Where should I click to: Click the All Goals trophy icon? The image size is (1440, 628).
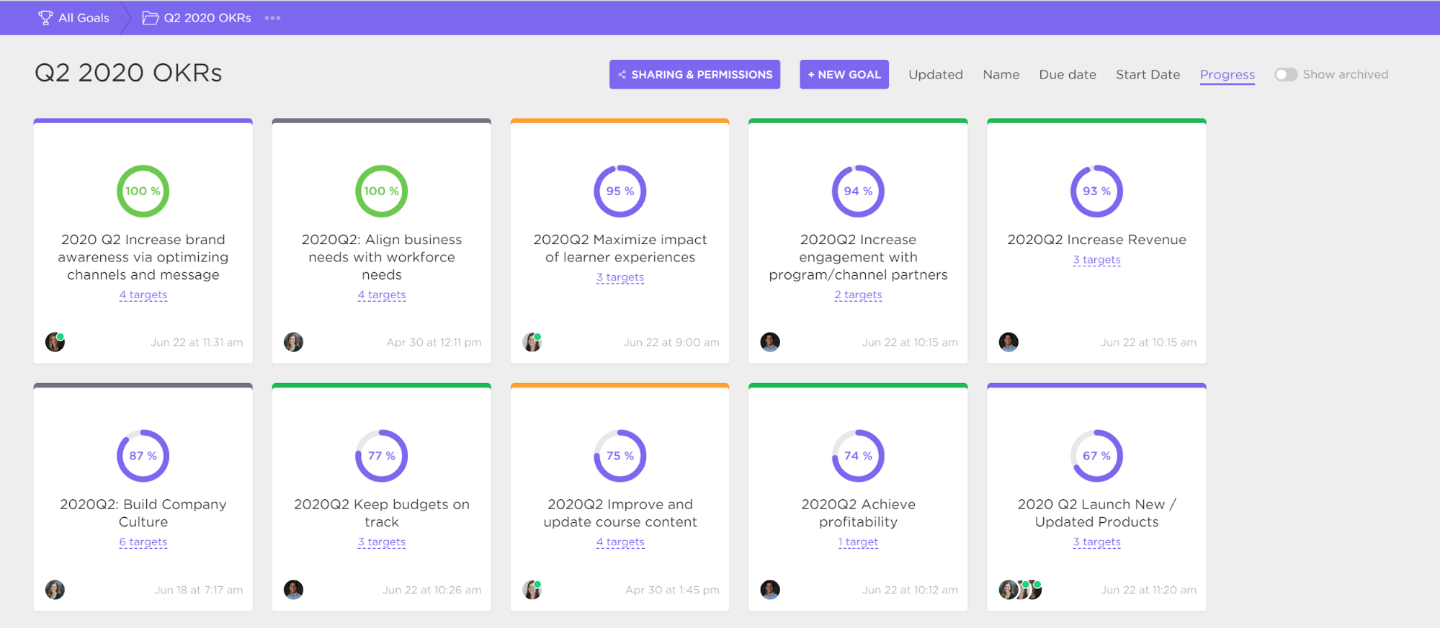pyautogui.click(x=45, y=18)
